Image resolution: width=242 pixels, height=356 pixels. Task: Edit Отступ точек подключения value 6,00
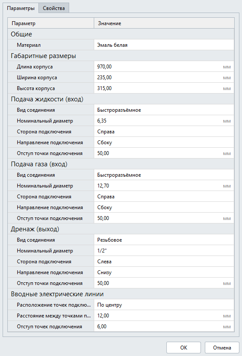164,327
